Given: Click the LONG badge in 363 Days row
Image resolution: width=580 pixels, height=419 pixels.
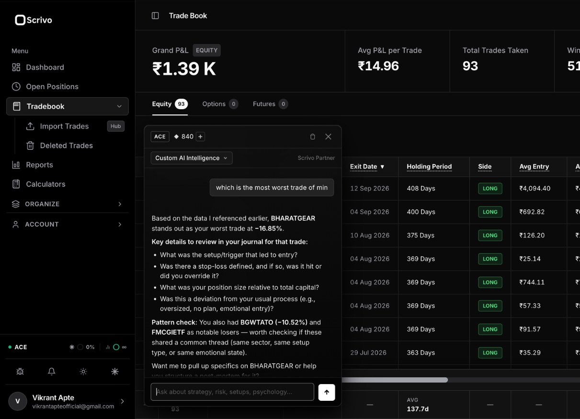Looking at the screenshot, I should (x=490, y=353).
